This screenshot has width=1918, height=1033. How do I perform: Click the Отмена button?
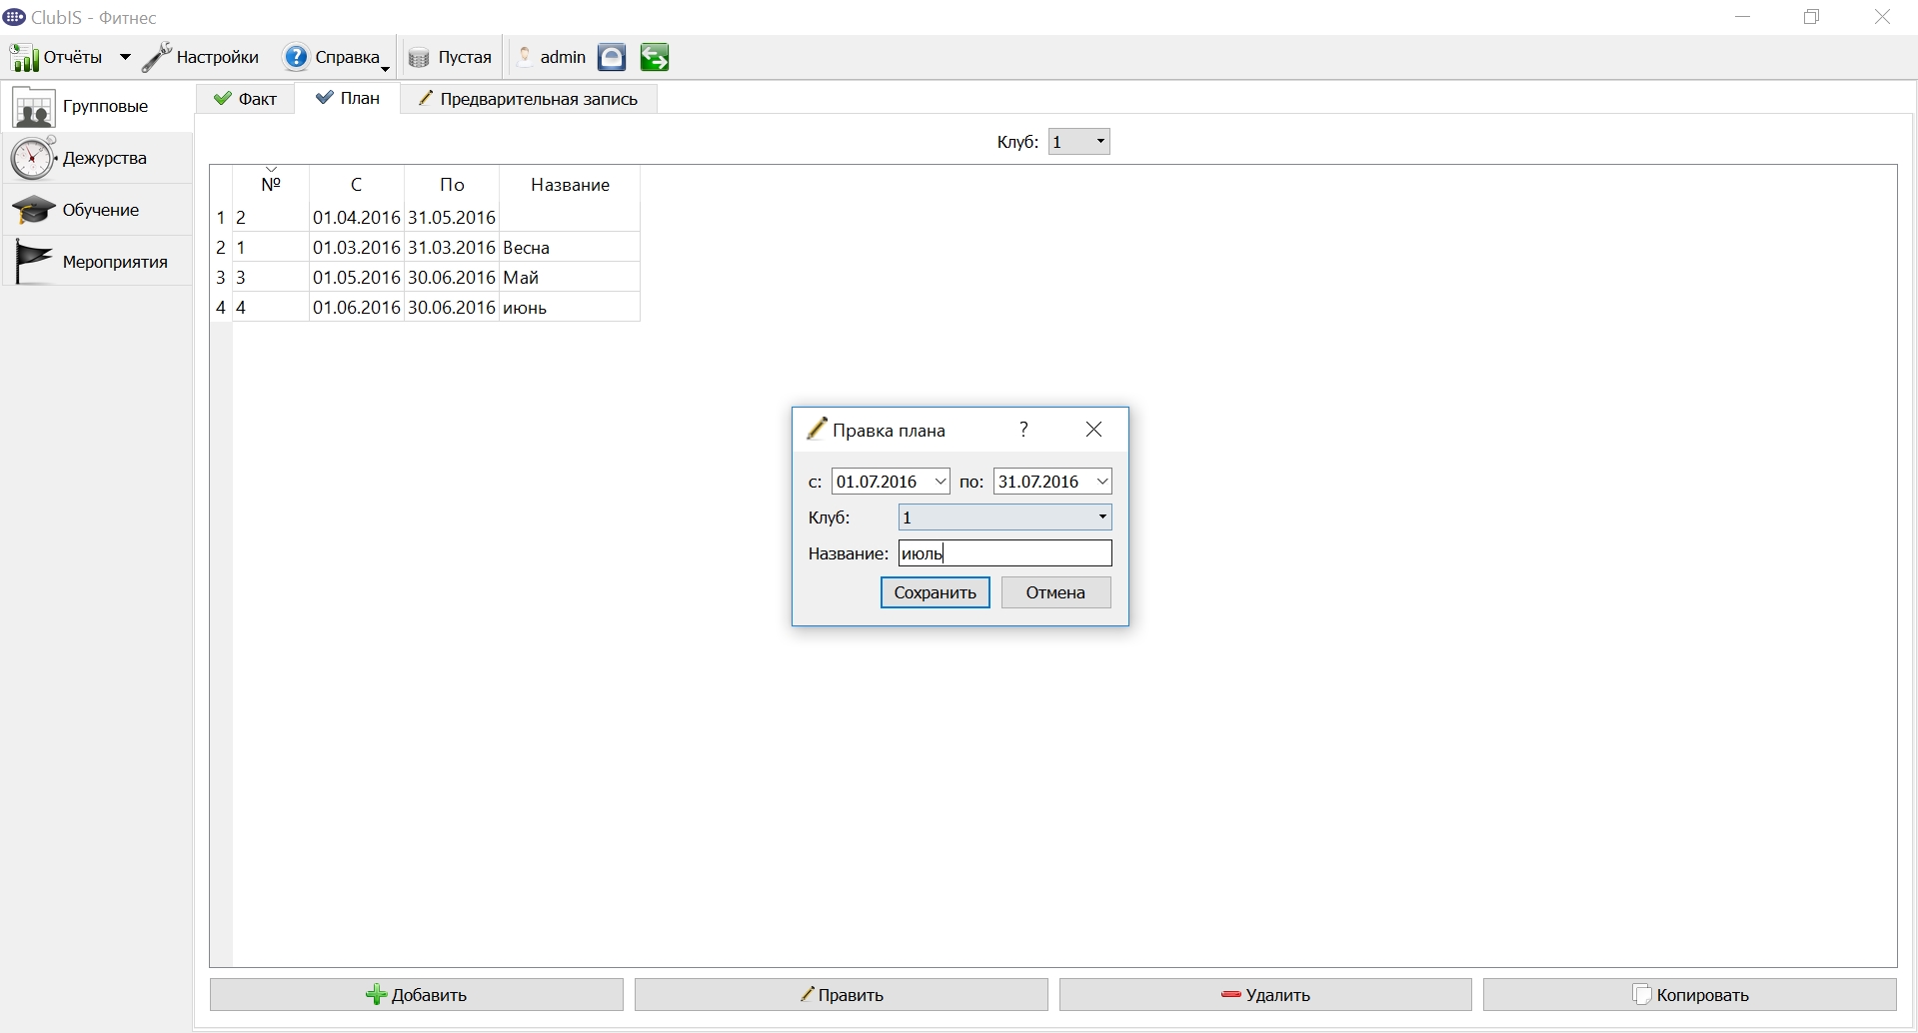[1055, 592]
